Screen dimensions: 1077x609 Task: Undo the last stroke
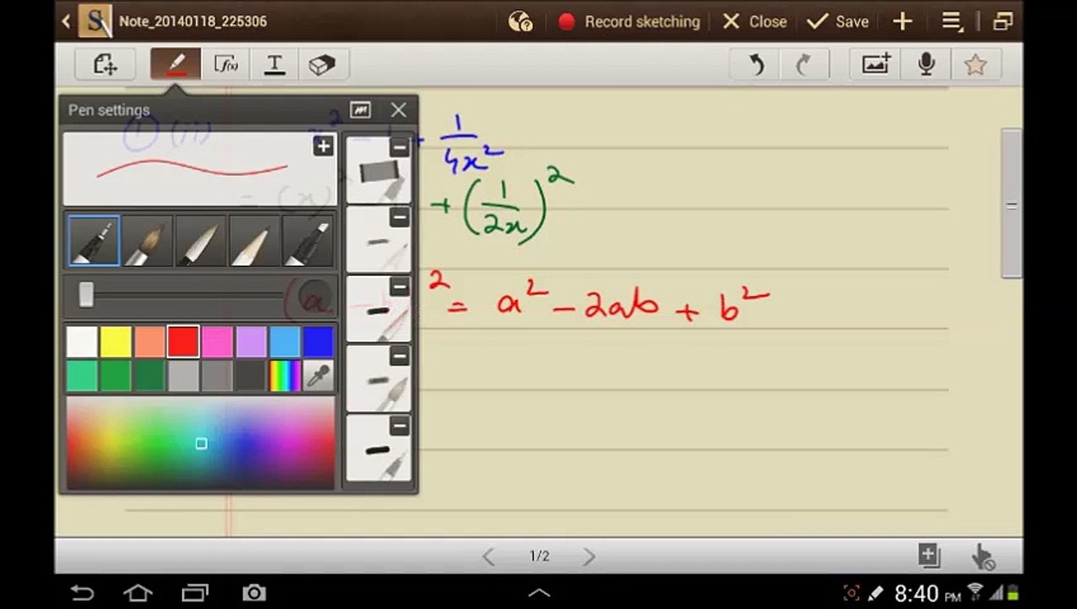tap(757, 64)
